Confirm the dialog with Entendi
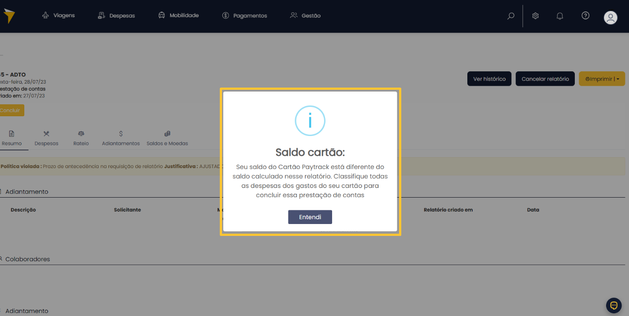This screenshot has width=629, height=316. [310, 217]
